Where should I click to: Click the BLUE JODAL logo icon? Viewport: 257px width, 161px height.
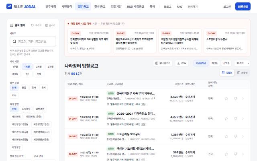click(x=9, y=6)
